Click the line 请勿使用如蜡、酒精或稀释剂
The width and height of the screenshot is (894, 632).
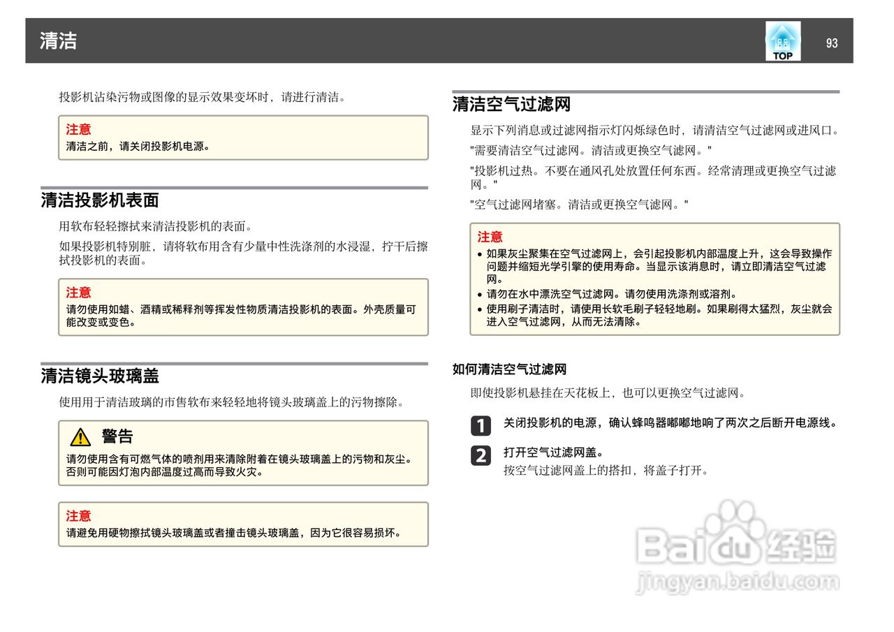pyautogui.click(x=242, y=316)
